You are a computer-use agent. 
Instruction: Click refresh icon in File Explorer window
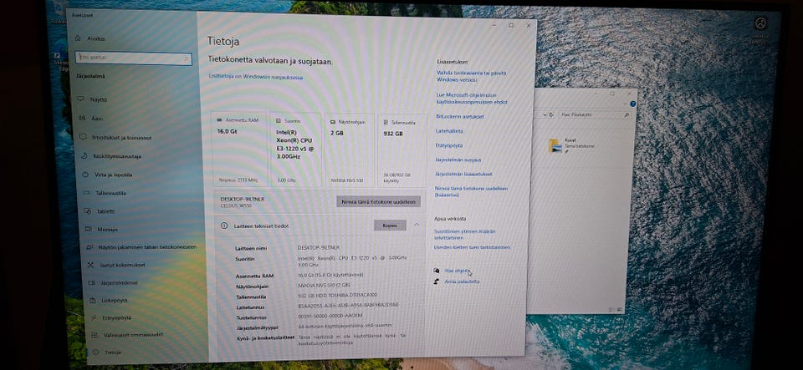[x=551, y=115]
